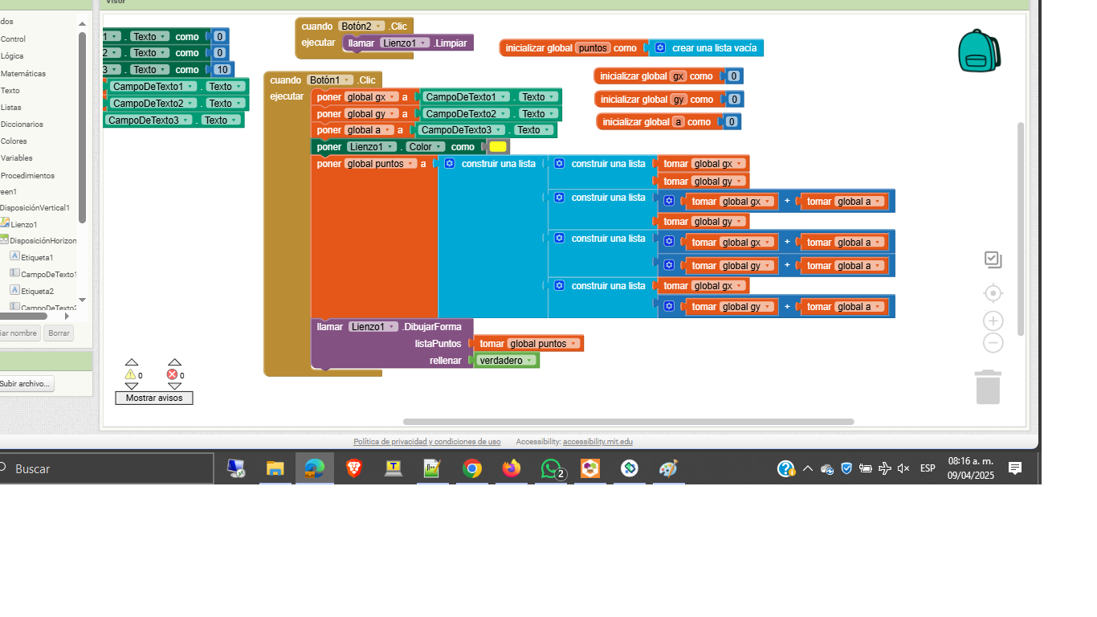Image resolution: width=1097 pixels, height=617 pixels.
Task: Select the Matemáticas blocks category
Action: (x=23, y=73)
